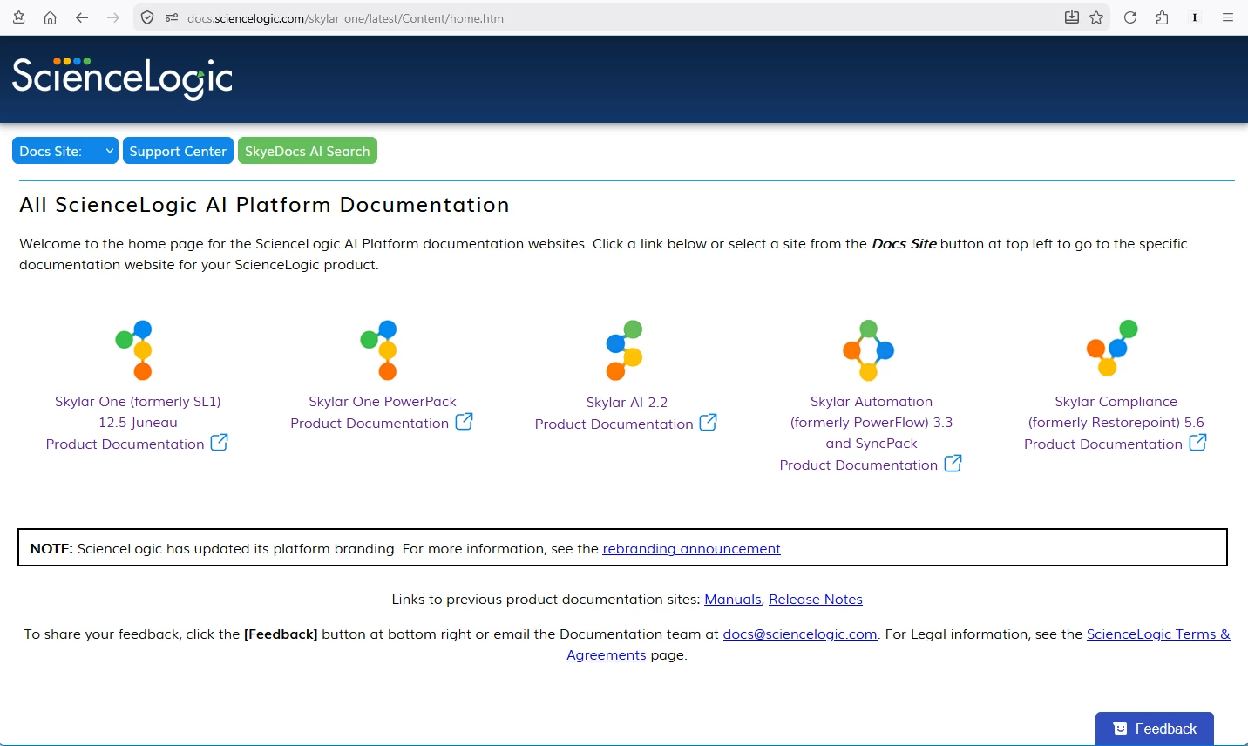Open the browser hamburger menu
The width and height of the screenshot is (1248, 746).
[1227, 17]
